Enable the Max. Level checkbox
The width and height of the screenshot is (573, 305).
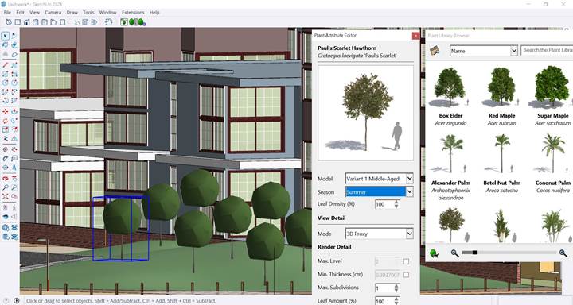406,261
